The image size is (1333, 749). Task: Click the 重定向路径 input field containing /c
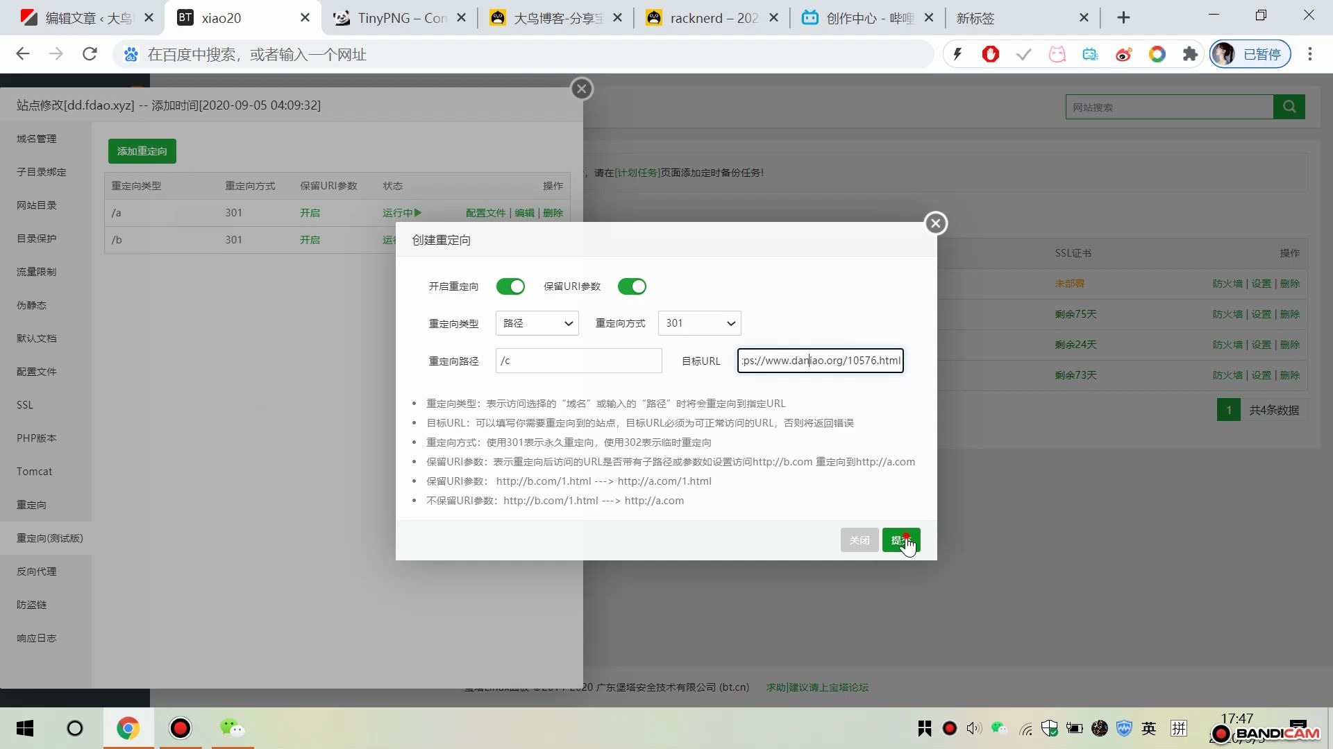(578, 361)
